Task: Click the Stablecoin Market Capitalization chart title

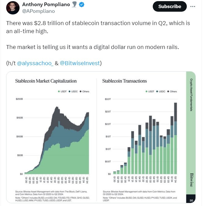Action: click(x=46, y=81)
